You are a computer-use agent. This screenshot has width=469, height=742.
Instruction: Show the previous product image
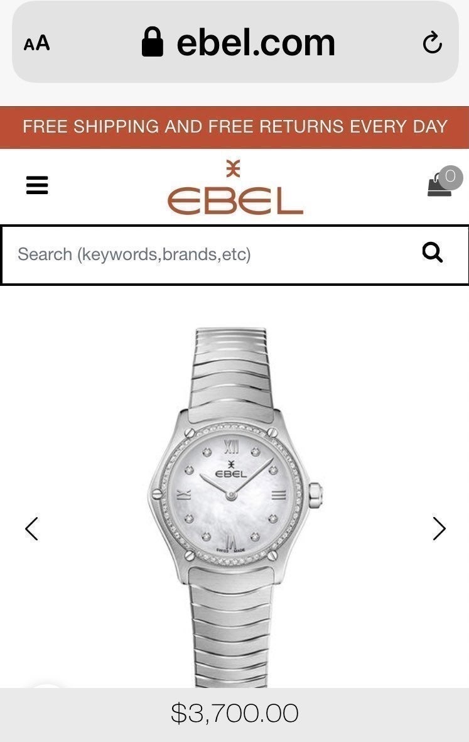point(31,528)
